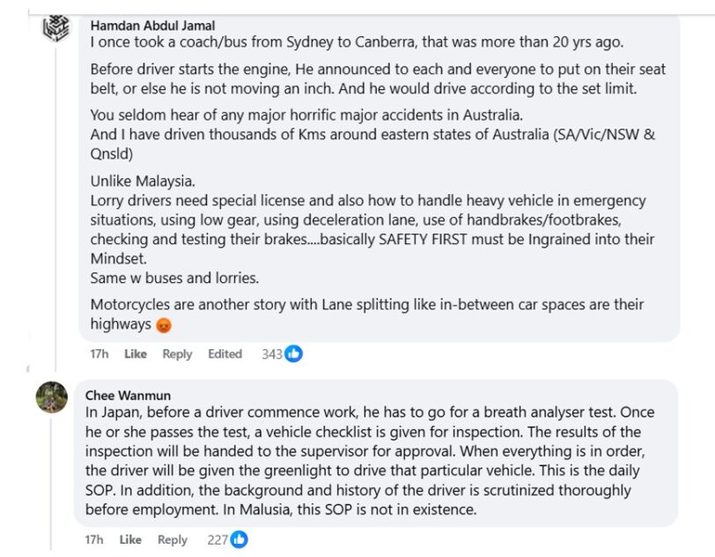This screenshot has width=715, height=557.
Task: Click the blue thumbs-up icon beside 343
Action: (x=293, y=353)
